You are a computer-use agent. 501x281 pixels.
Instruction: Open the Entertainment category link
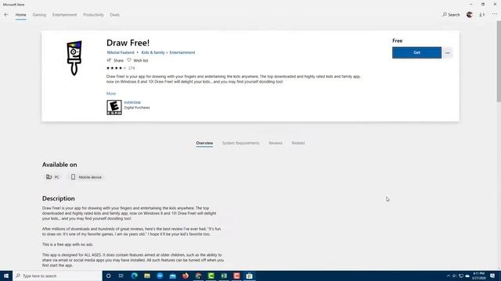182,52
